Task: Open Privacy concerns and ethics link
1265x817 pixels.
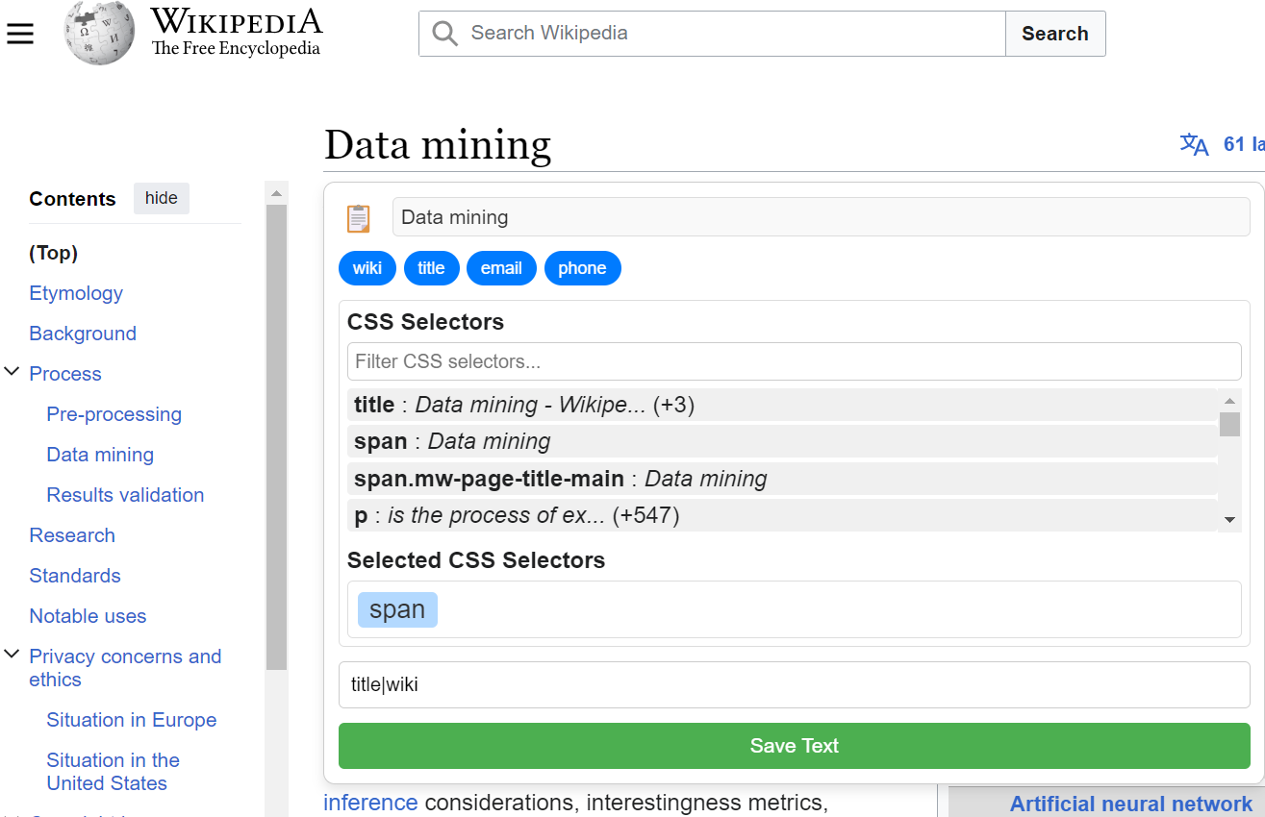Action: click(125, 668)
